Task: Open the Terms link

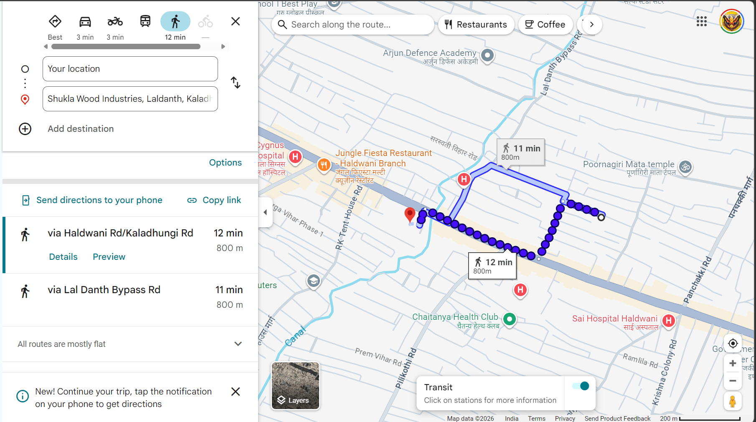Action: point(537,418)
